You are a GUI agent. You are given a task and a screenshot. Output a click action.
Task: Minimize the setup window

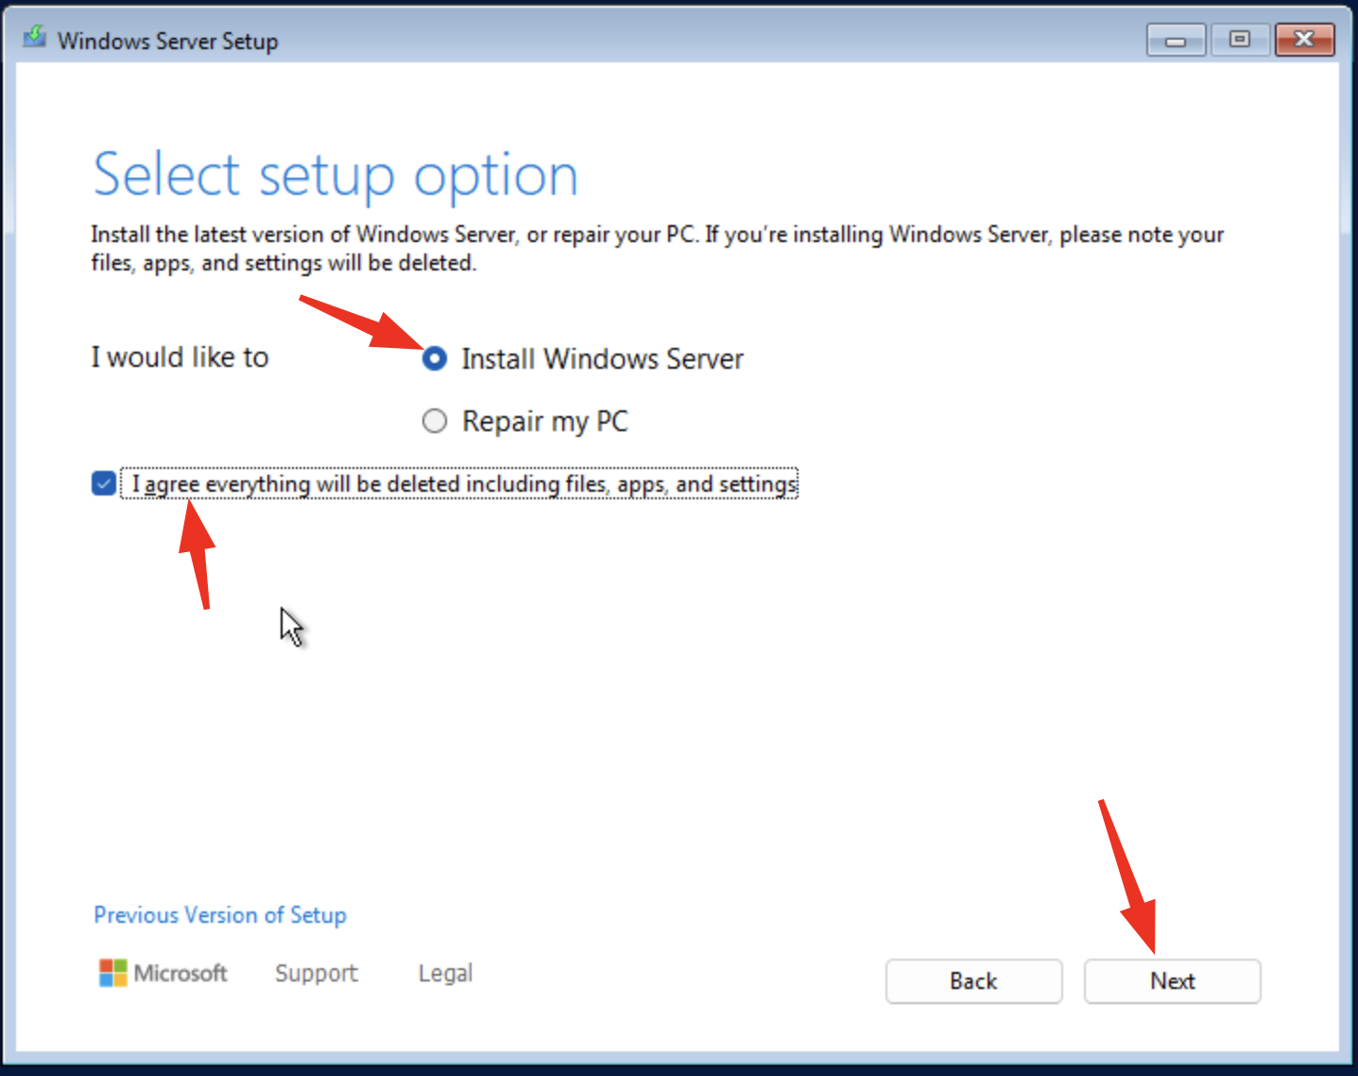coord(1176,40)
